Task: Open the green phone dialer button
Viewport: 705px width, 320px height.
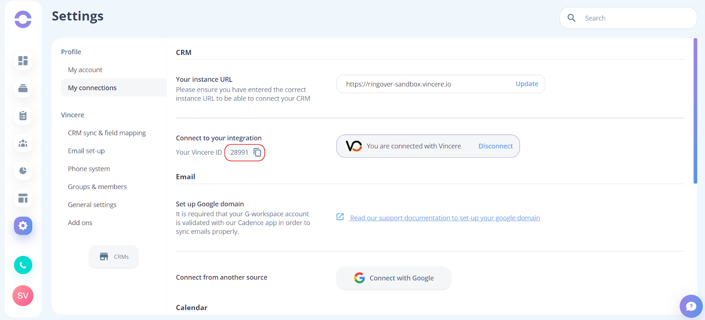Action: (x=23, y=265)
